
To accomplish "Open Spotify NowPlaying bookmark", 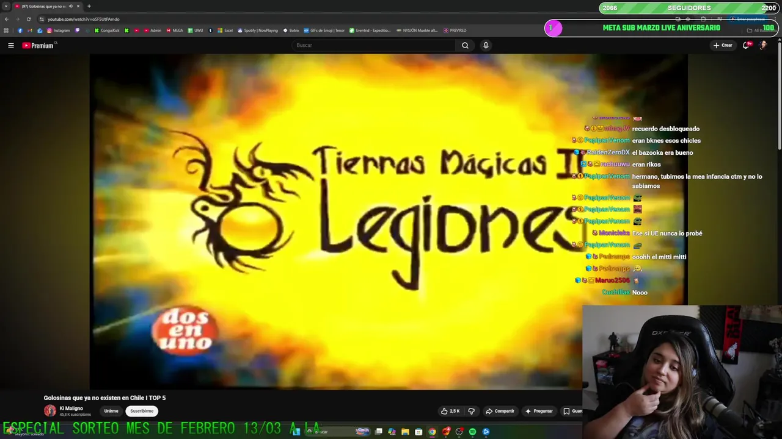I will [257, 30].
